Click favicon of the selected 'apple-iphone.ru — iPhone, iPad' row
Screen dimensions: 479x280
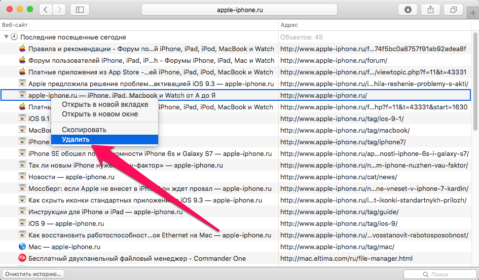[22, 95]
